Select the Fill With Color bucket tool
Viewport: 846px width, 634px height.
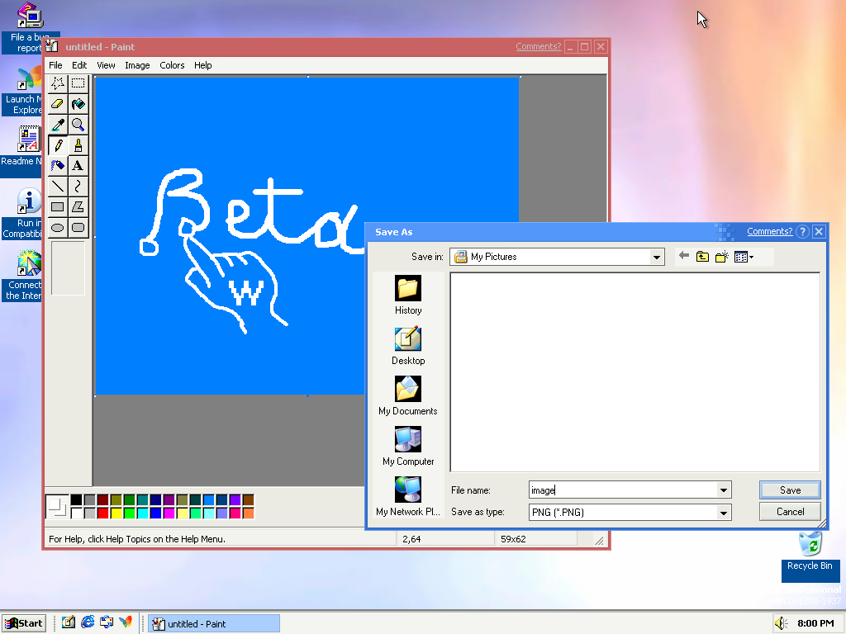(x=78, y=104)
